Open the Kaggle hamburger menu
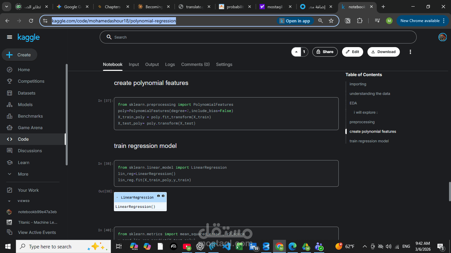451x253 pixels. click(x=9, y=37)
